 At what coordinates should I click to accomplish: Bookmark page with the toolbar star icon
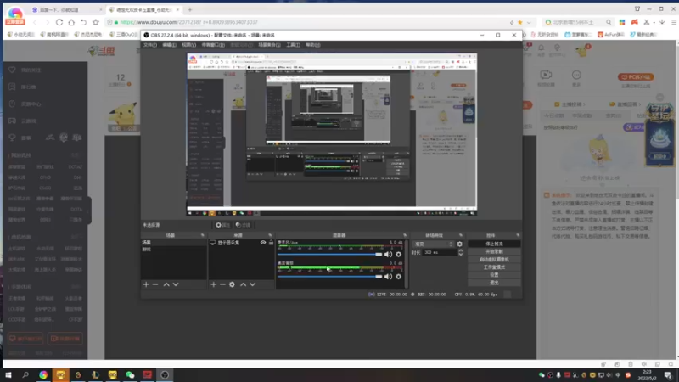96,22
